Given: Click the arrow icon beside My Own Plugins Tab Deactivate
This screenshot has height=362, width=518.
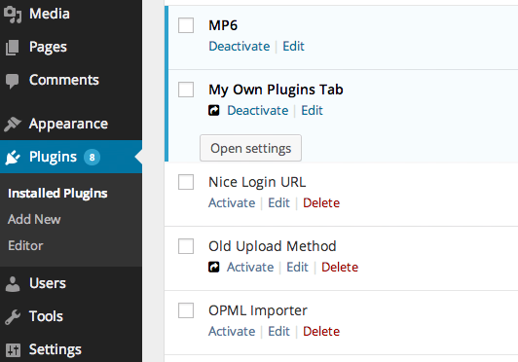Looking at the screenshot, I should tap(214, 110).
